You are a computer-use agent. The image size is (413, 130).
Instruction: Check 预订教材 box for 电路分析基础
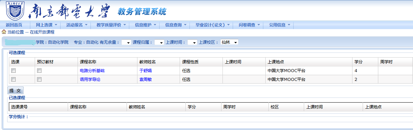(x=39, y=71)
